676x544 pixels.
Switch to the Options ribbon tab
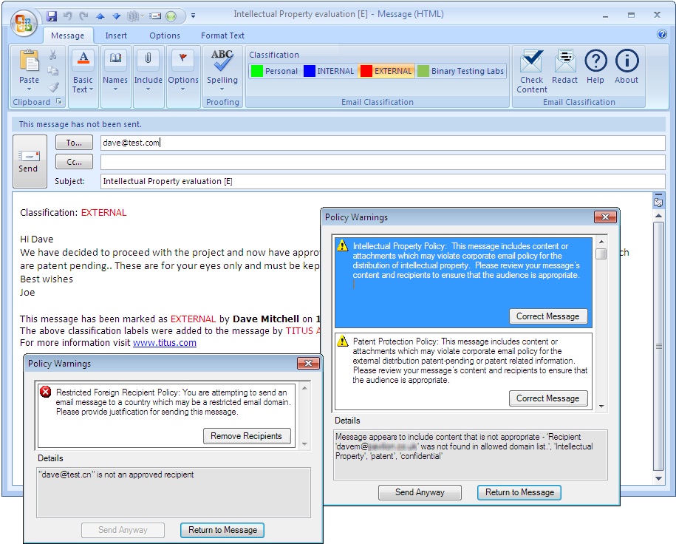165,35
